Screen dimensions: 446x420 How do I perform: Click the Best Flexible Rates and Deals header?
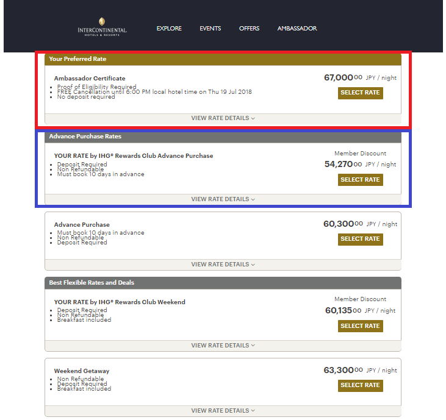click(92, 283)
